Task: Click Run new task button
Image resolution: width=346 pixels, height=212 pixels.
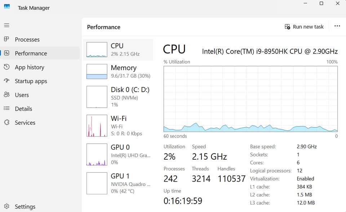Action: (x=304, y=27)
